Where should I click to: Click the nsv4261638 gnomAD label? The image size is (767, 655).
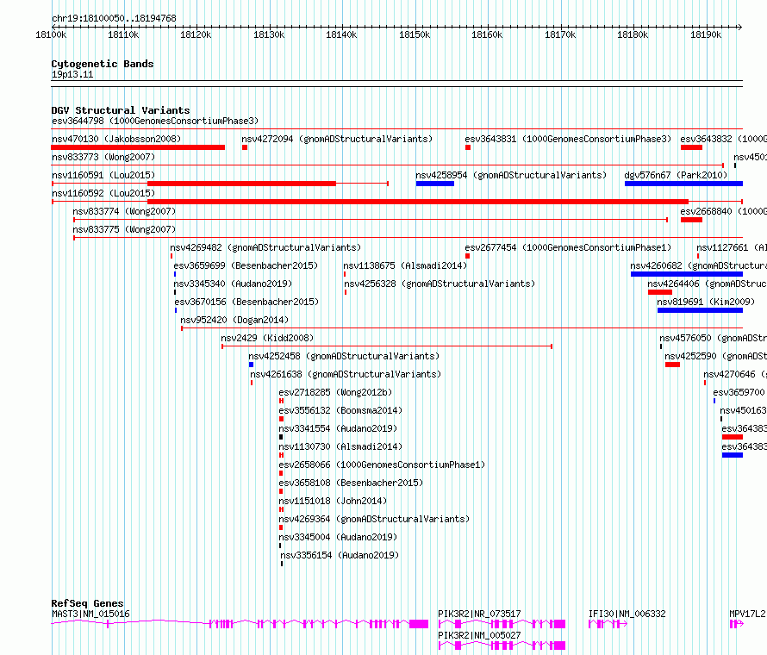tap(346, 374)
